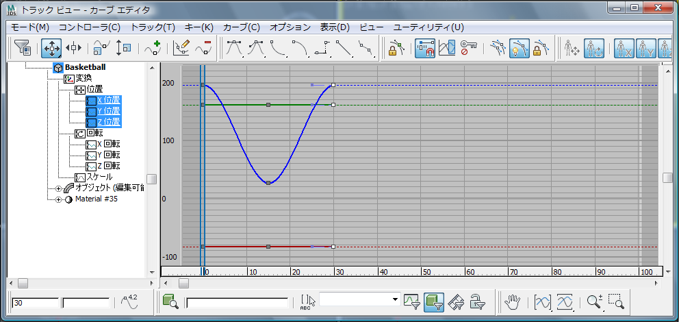The width and height of the screenshot is (679, 322).
Task: Toggle Filter Selected Objects button
Action: coord(433,301)
